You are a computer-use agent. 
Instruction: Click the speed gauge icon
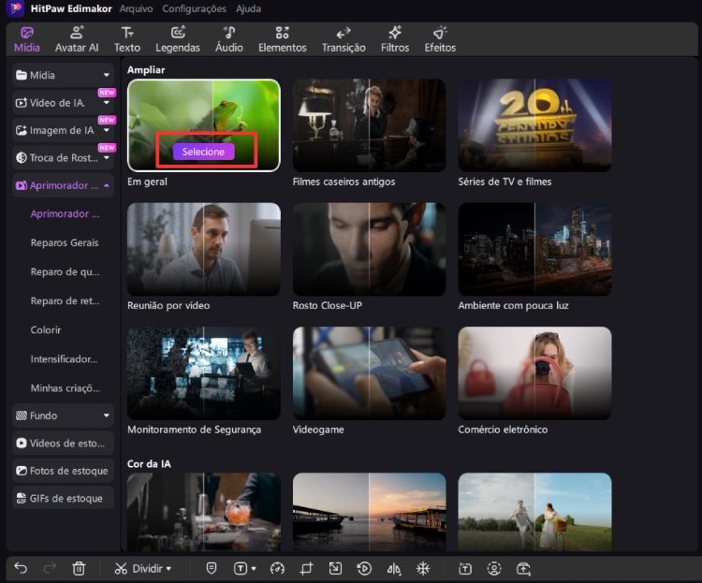pos(278,569)
